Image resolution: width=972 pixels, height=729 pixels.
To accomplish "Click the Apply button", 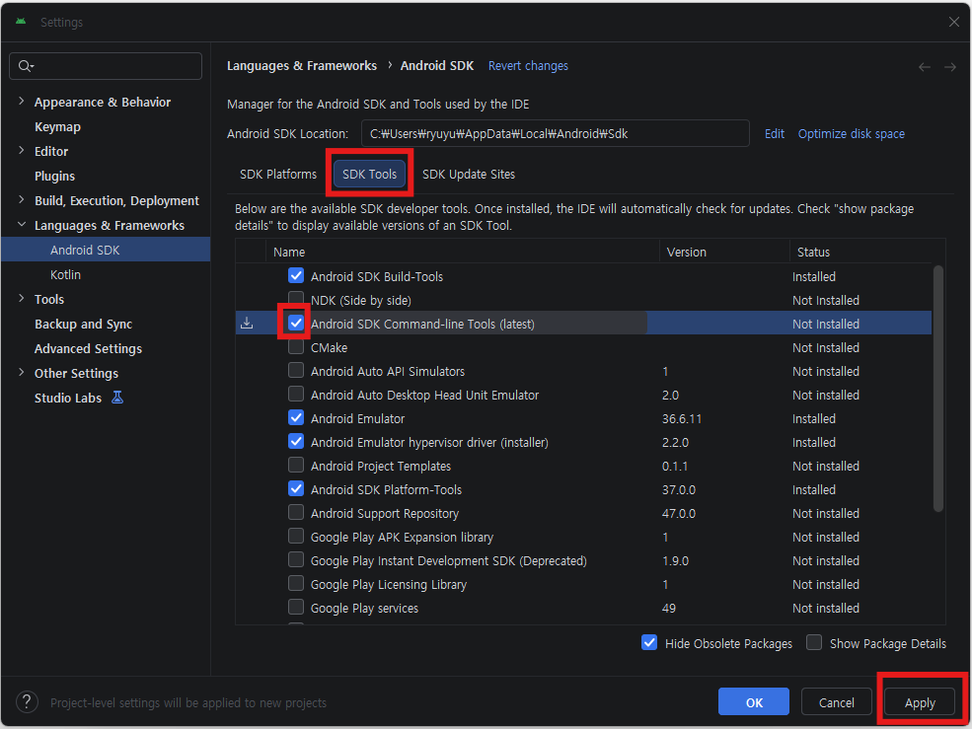I will click(x=920, y=701).
